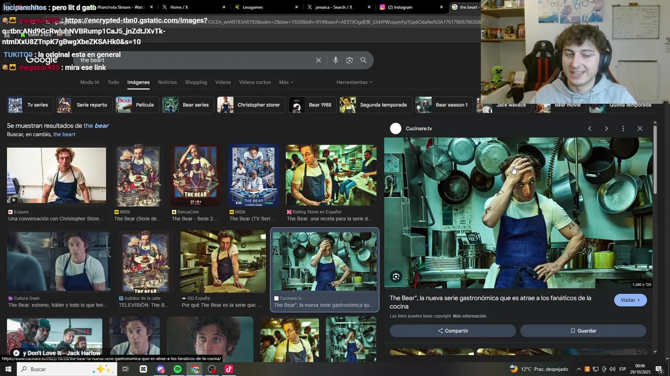Open CapCut from the taskbar
The width and height of the screenshot is (670, 376).
coord(143,369)
